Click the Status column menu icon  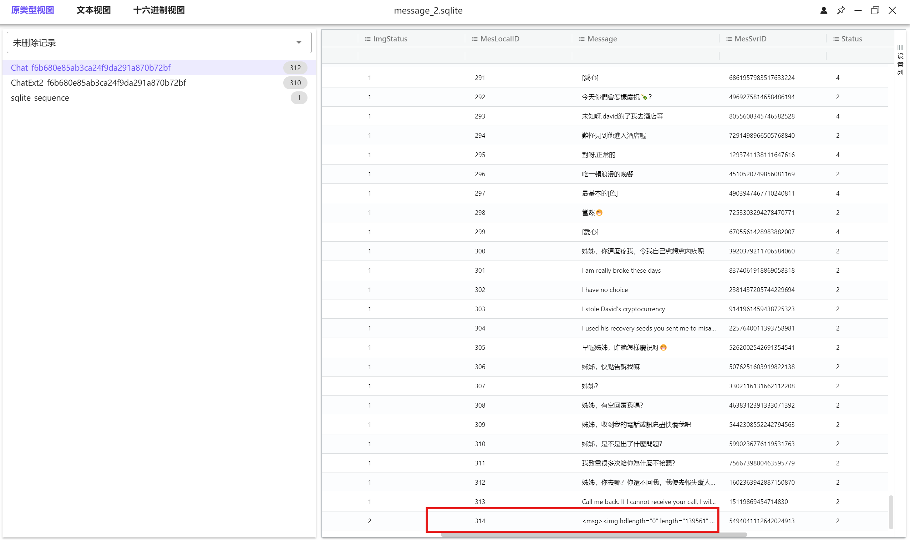point(835,39)
